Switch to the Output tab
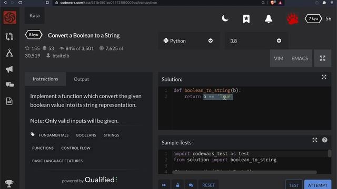Image resolution: width=337 pixels, height=189 pixels. pos(81,79)
